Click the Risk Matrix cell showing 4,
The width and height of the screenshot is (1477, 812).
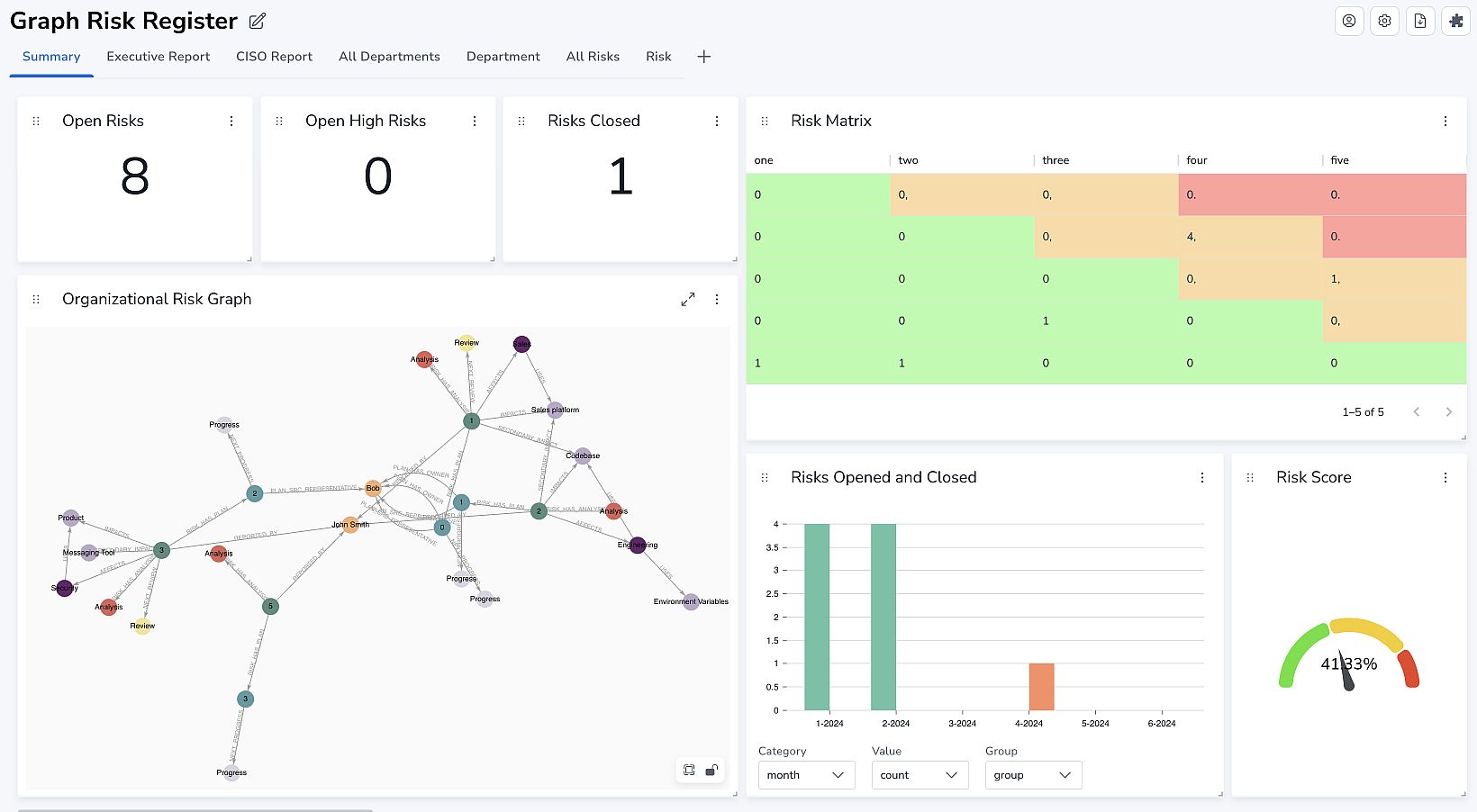[x=1250, y=237]
